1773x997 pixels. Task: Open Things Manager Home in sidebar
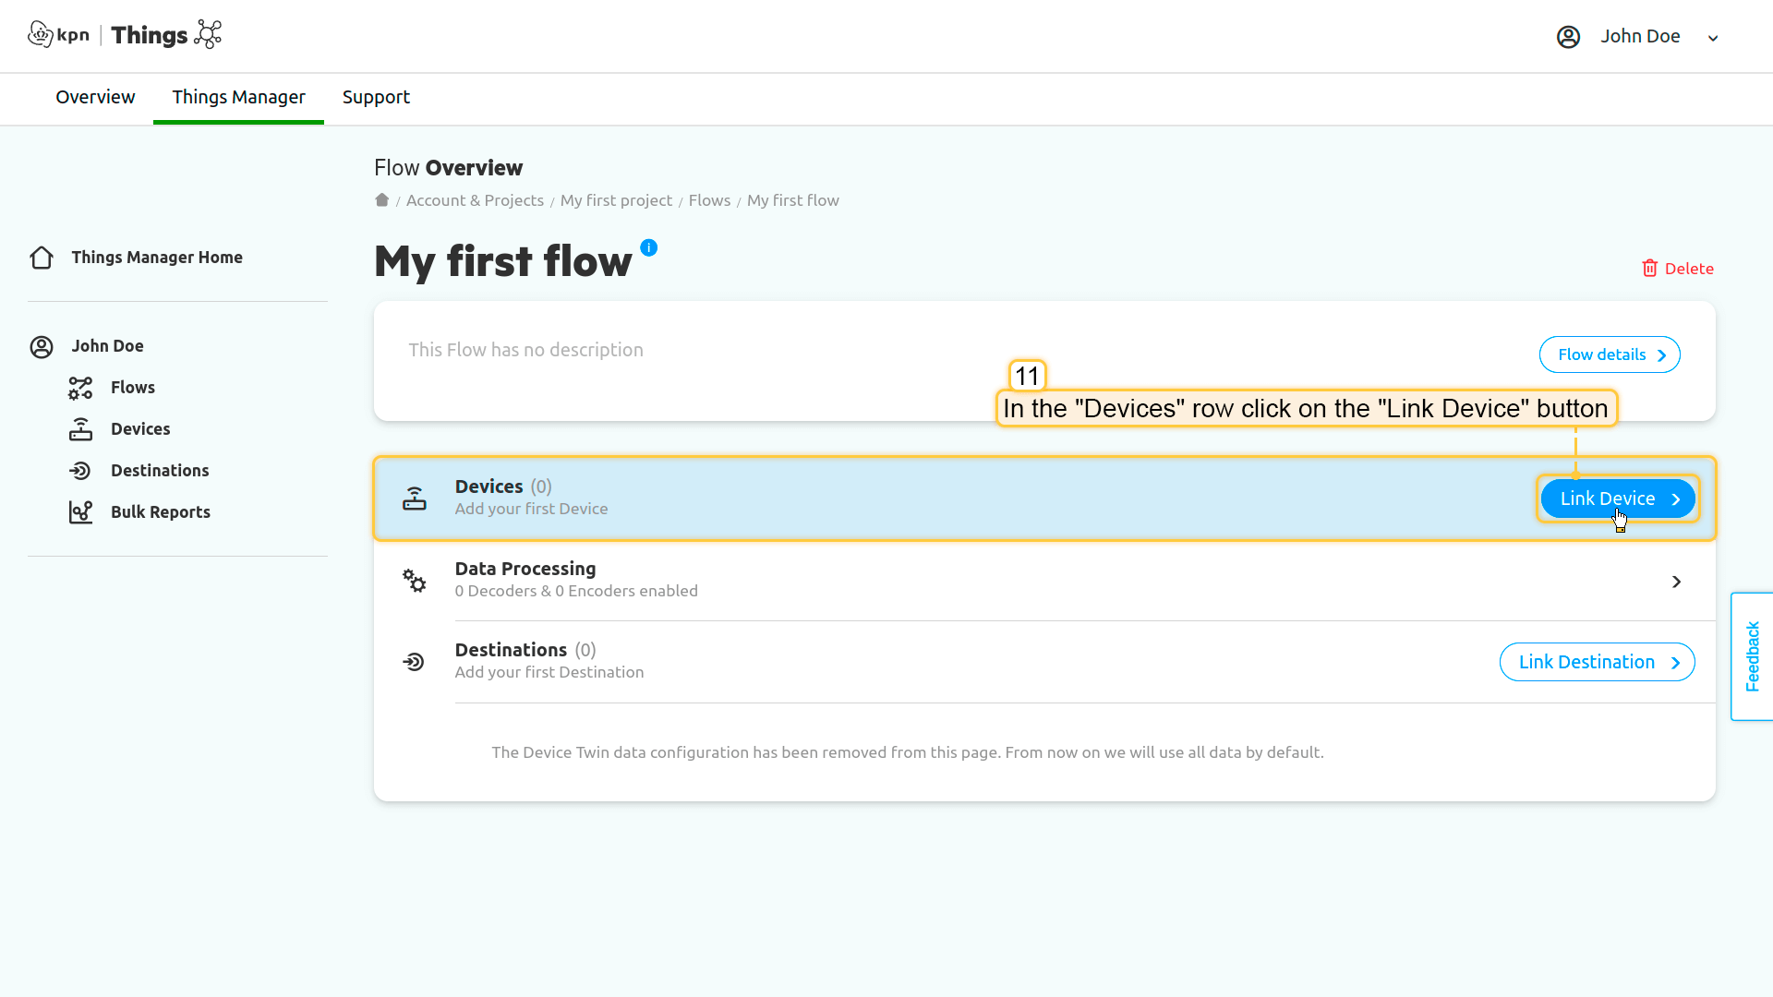157,258
